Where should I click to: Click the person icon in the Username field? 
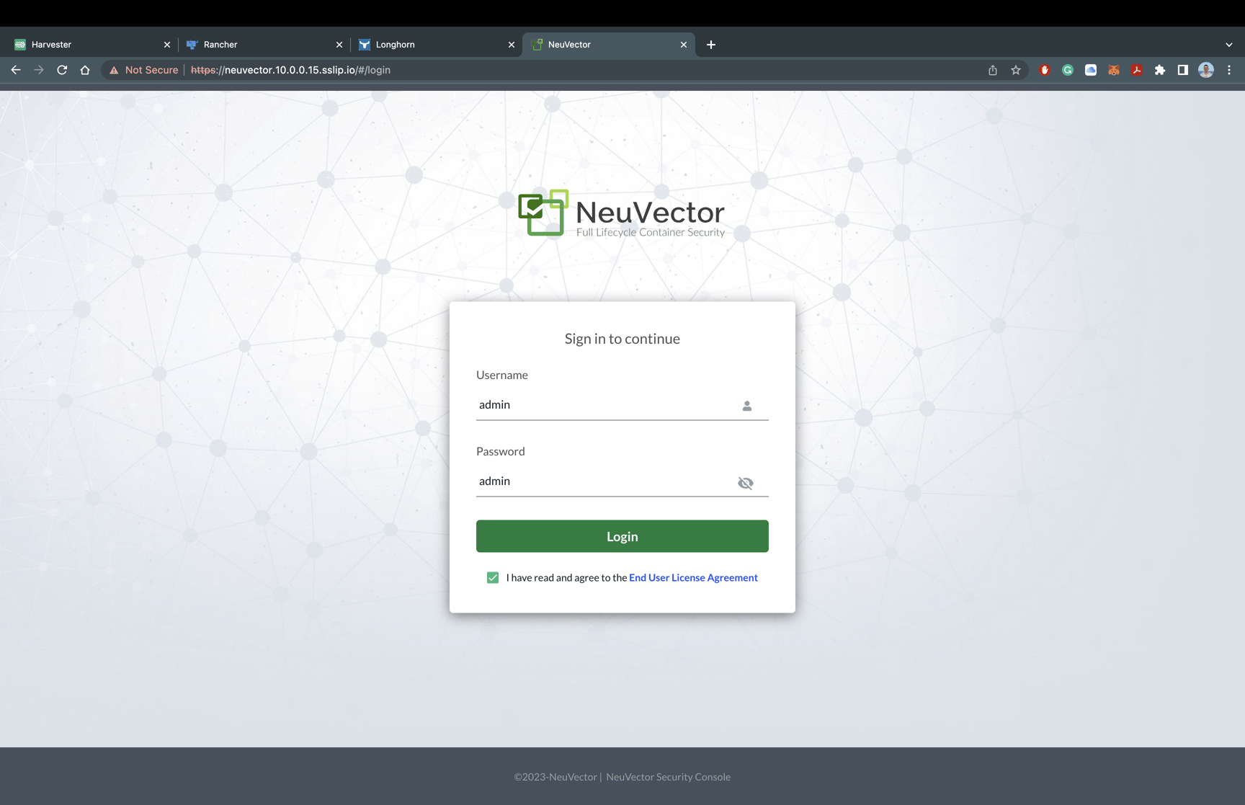[x=746, y=406]
